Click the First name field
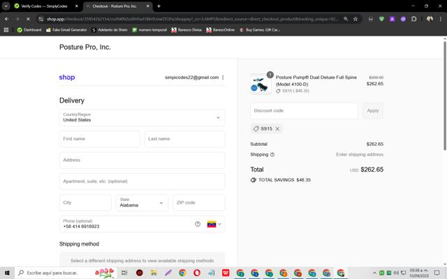Screen dimensions: 447x279 (x=99, y=139)
